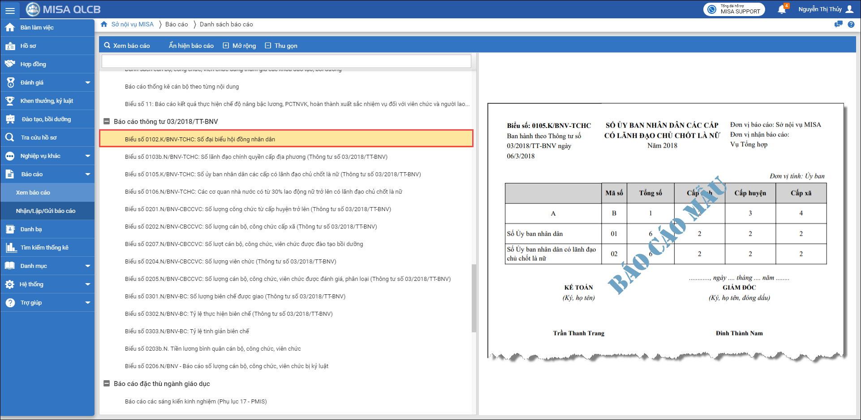Expand the Danh mục sidebar arrow
This screenshot has height=420, width=861.
(x=88, y=266)
